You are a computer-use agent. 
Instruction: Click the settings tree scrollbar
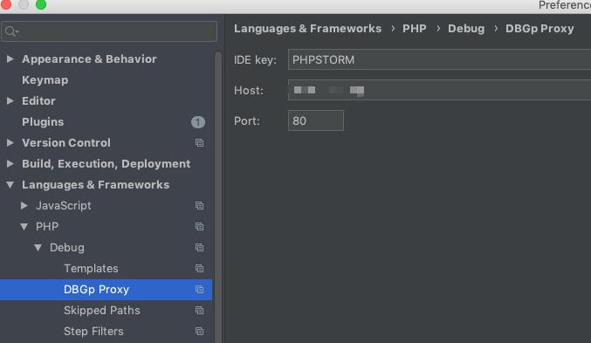pos(218,196)
